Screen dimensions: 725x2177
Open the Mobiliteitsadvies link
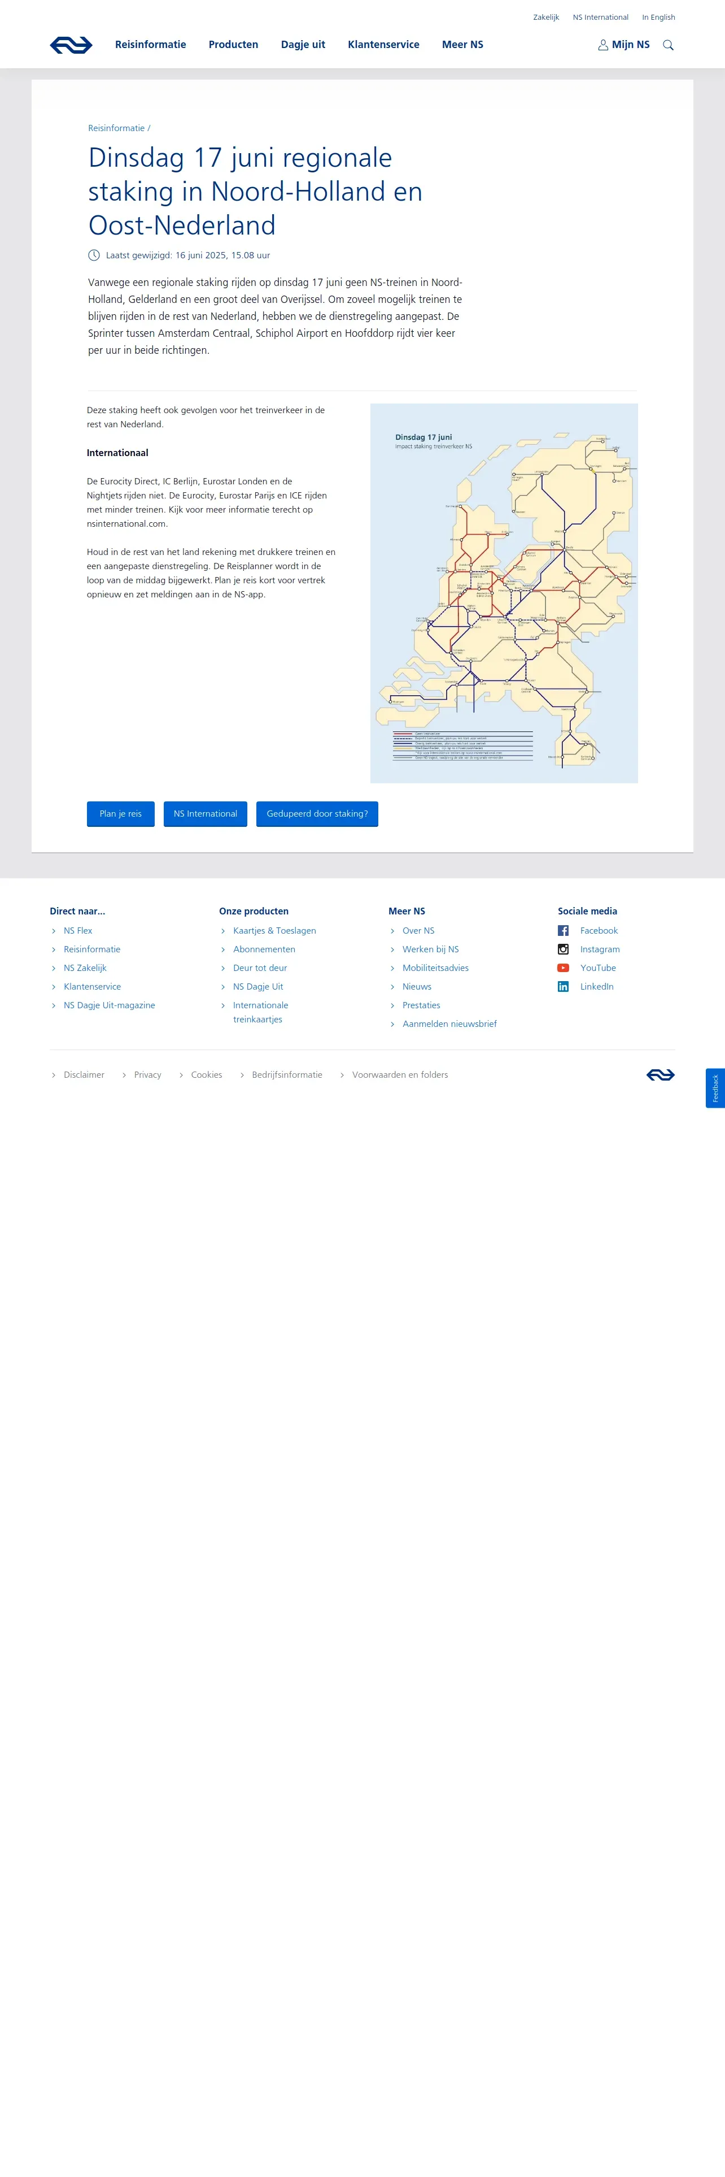435,968
